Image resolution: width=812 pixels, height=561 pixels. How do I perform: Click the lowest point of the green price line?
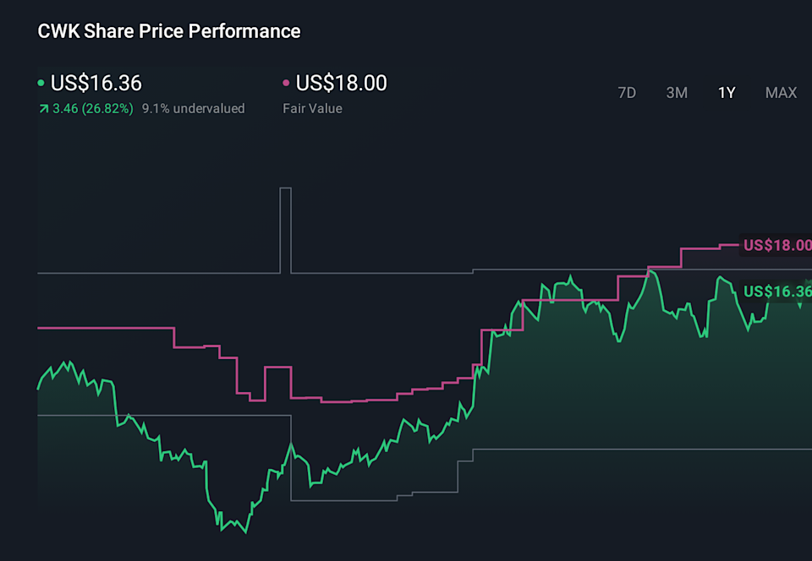pyautogui.click(x=245, y=531)
